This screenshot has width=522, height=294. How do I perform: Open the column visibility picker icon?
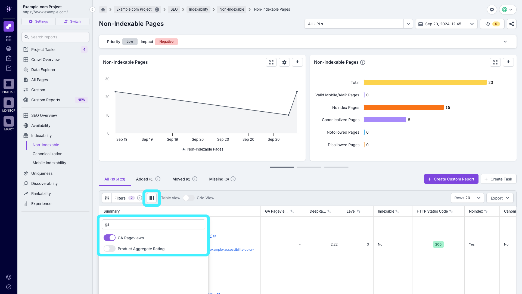[x=152, y=198]
